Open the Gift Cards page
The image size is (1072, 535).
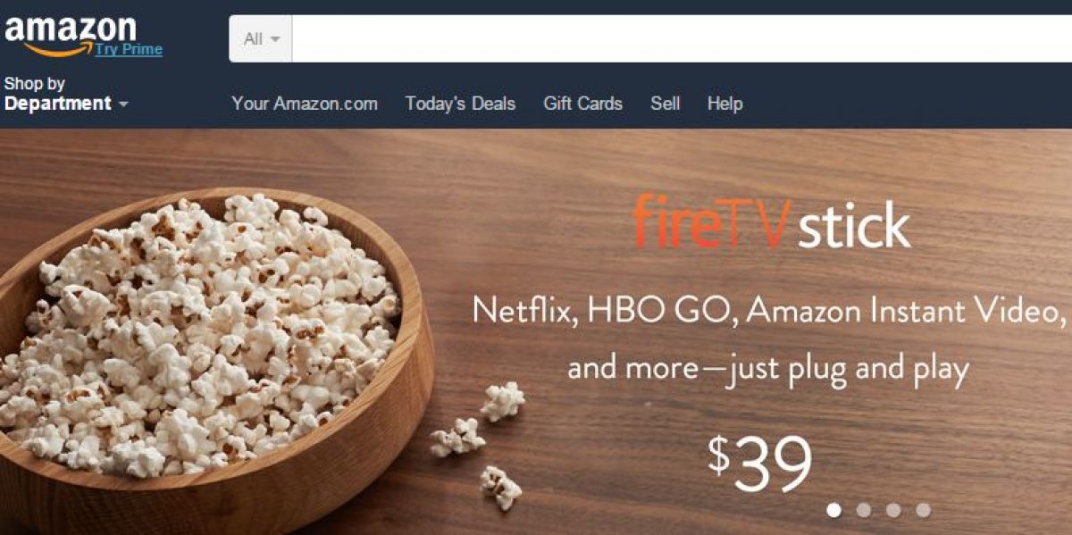pos(582,104)
